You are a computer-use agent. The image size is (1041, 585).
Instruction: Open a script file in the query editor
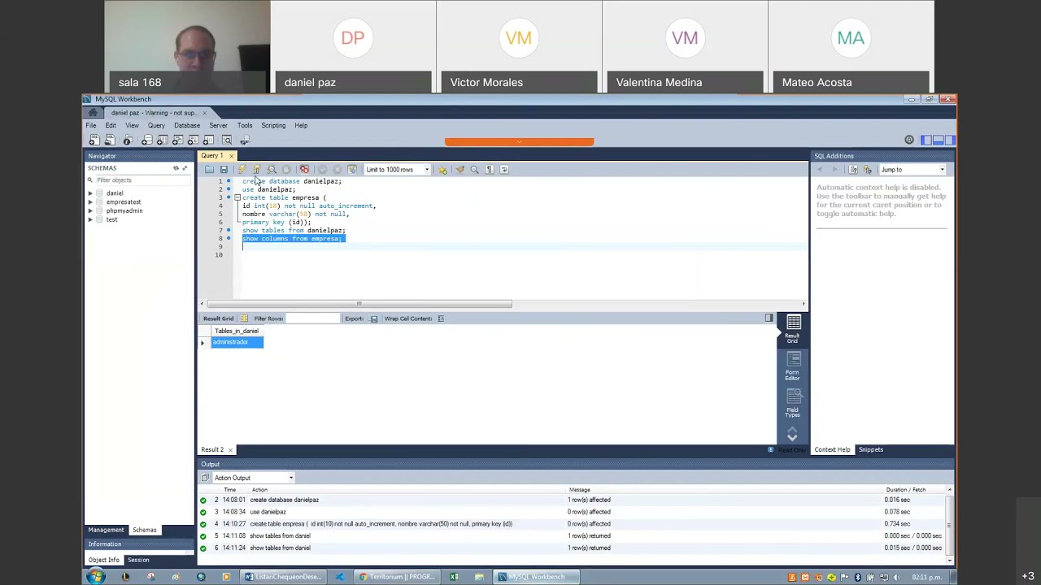tap(209, 170)
